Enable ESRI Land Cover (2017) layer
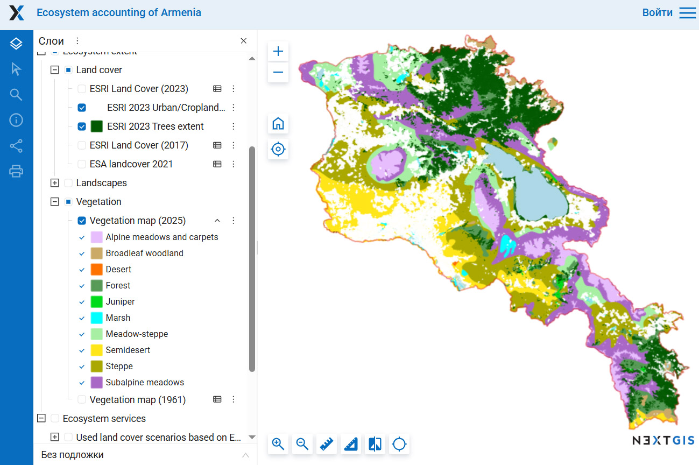This screenshot has height=465, width=699. click(82, 145)
